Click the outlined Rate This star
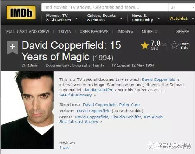Screen dimensions: 195x154 (175, 45)
